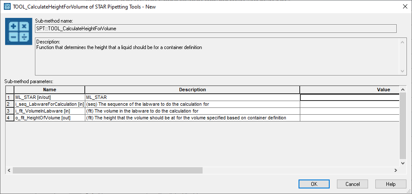Image resolution: width=412 pixels, height=194 pixels.
Task: Click value cell for o_flt_HeightOfVolume
Action: click(350, 118)
